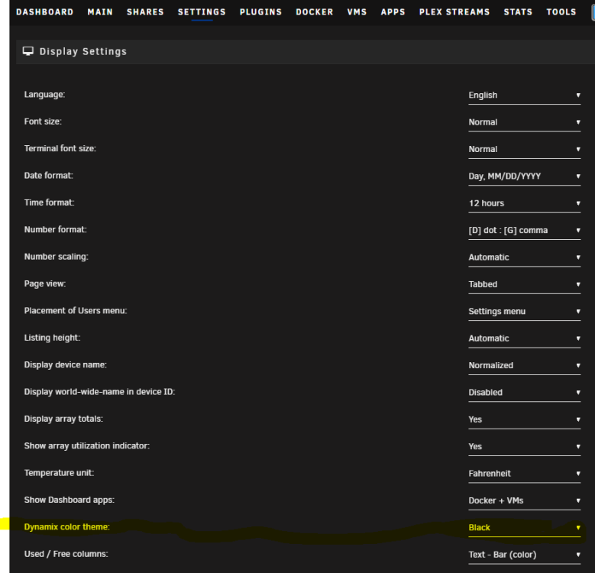Click the Time format label
595x573 pixels.
50,202
